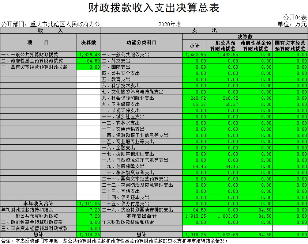The width and height of the screenshot is (308, 244).
Task: Select the 政府性基金预算财政拨款 column header
Action: [256, 46]
